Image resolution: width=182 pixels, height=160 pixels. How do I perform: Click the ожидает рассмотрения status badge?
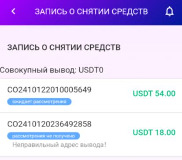39,102
